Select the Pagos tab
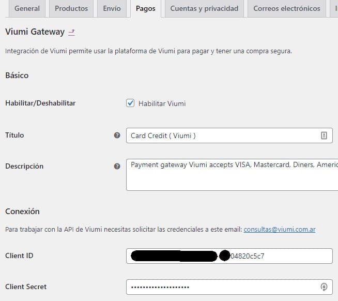The image size is (338, 301). (146, 8)
